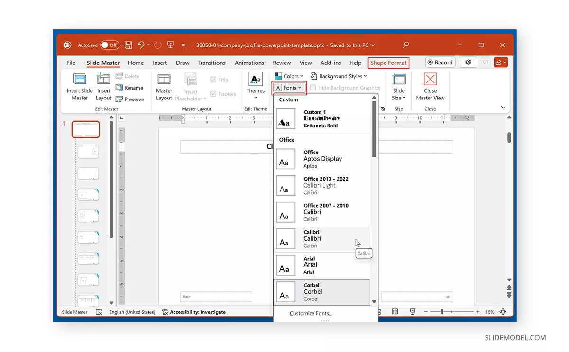
Task: Select Office 2013 - 2022 font theme
Action: pyautogui.click(x=323, y=185)
